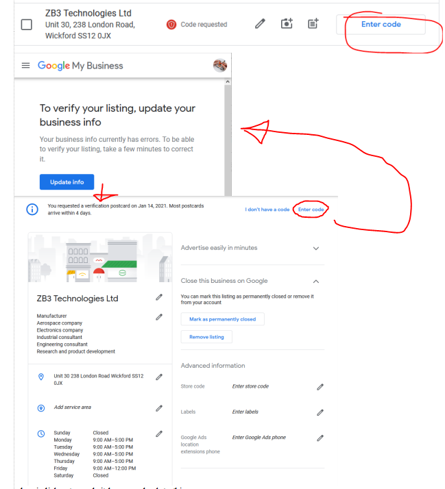Click Enter code button at top right
Image resolution: width=445 pixels, height=489 pixels.
pos(381,25)
